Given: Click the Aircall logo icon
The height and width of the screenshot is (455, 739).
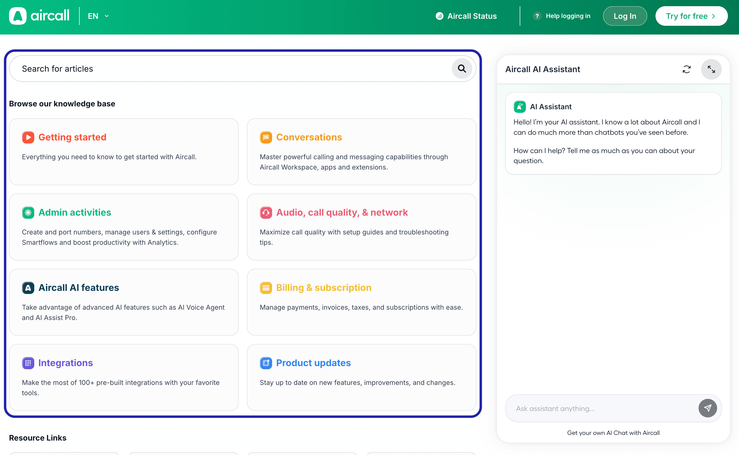Looking at the screenshot, I should (18, 16).
